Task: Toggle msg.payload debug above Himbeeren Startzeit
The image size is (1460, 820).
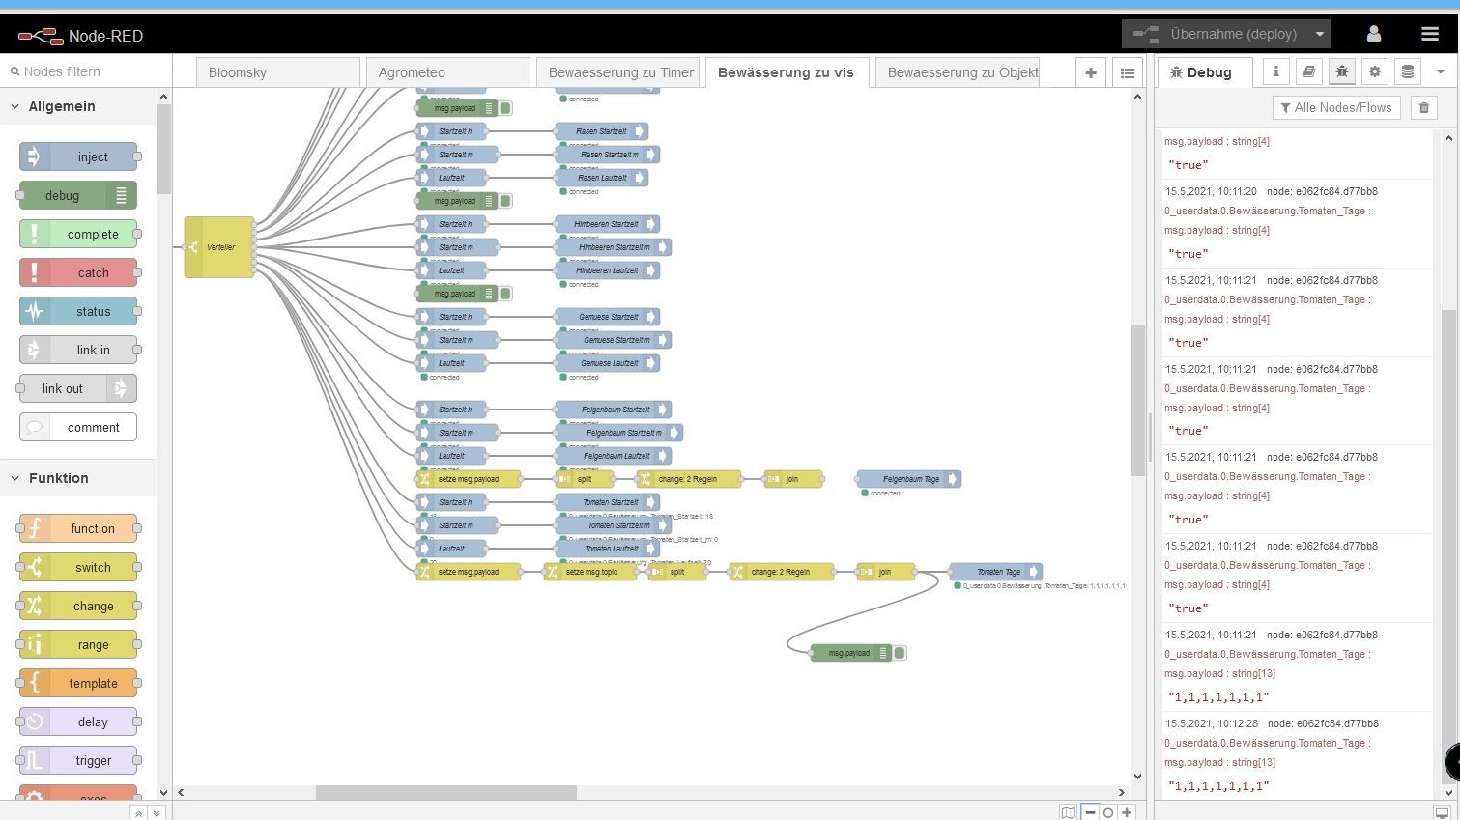Action: tap(505, 201)
